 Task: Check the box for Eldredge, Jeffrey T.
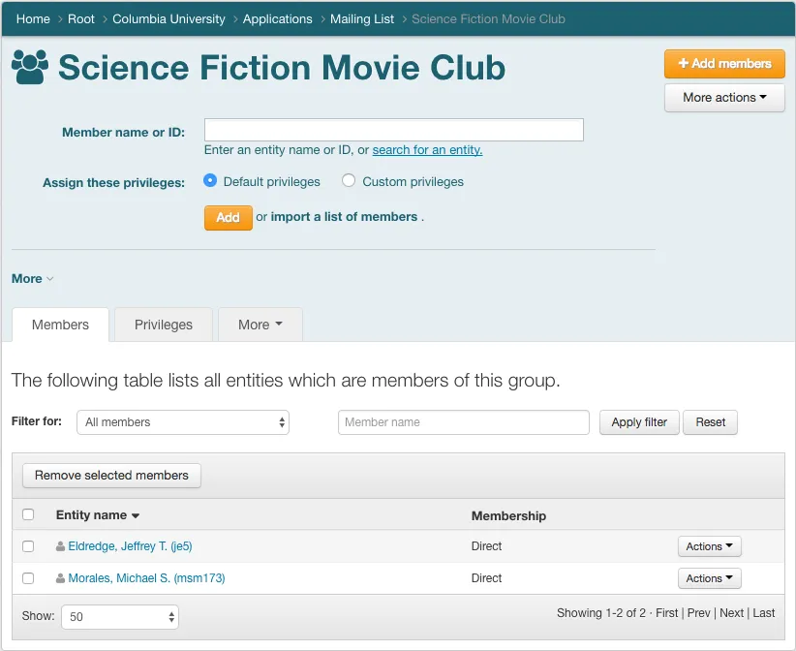pyautogui.click(x=28, y=546)
